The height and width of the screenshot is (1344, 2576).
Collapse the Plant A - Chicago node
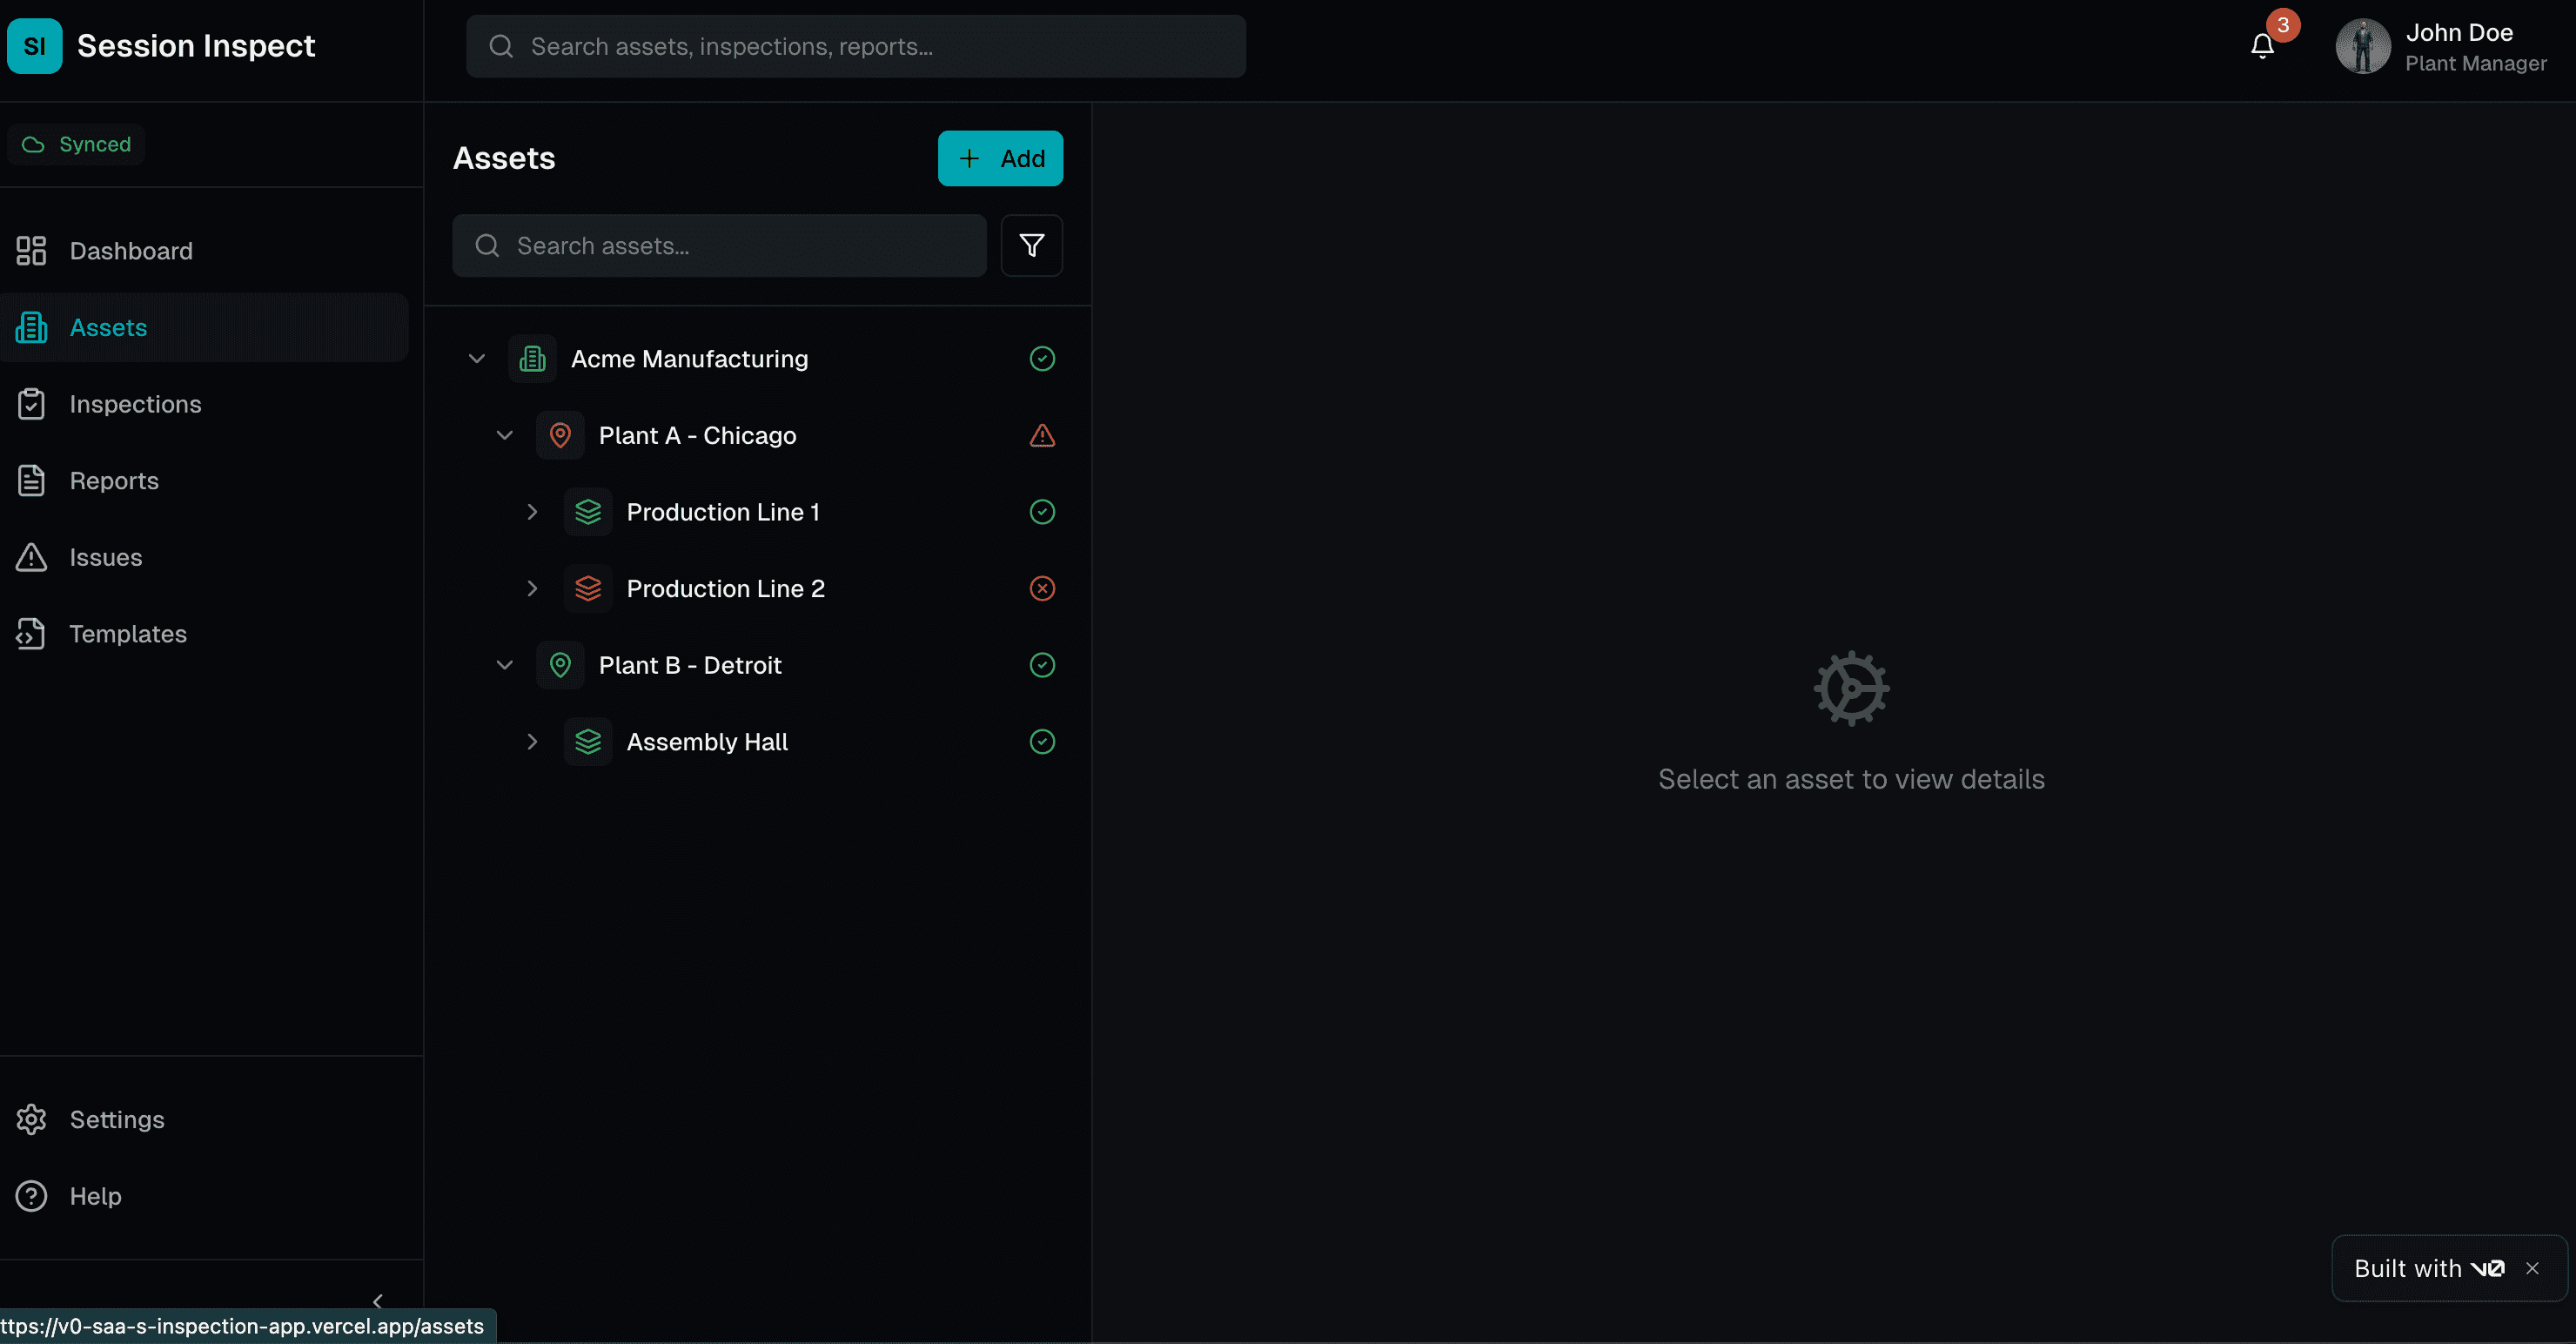505,435
